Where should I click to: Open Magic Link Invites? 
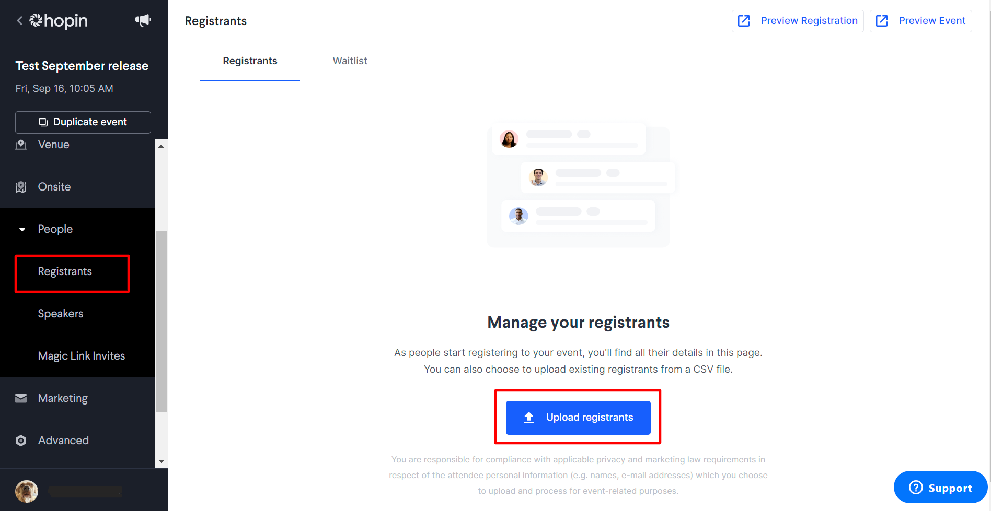point(82,356)
